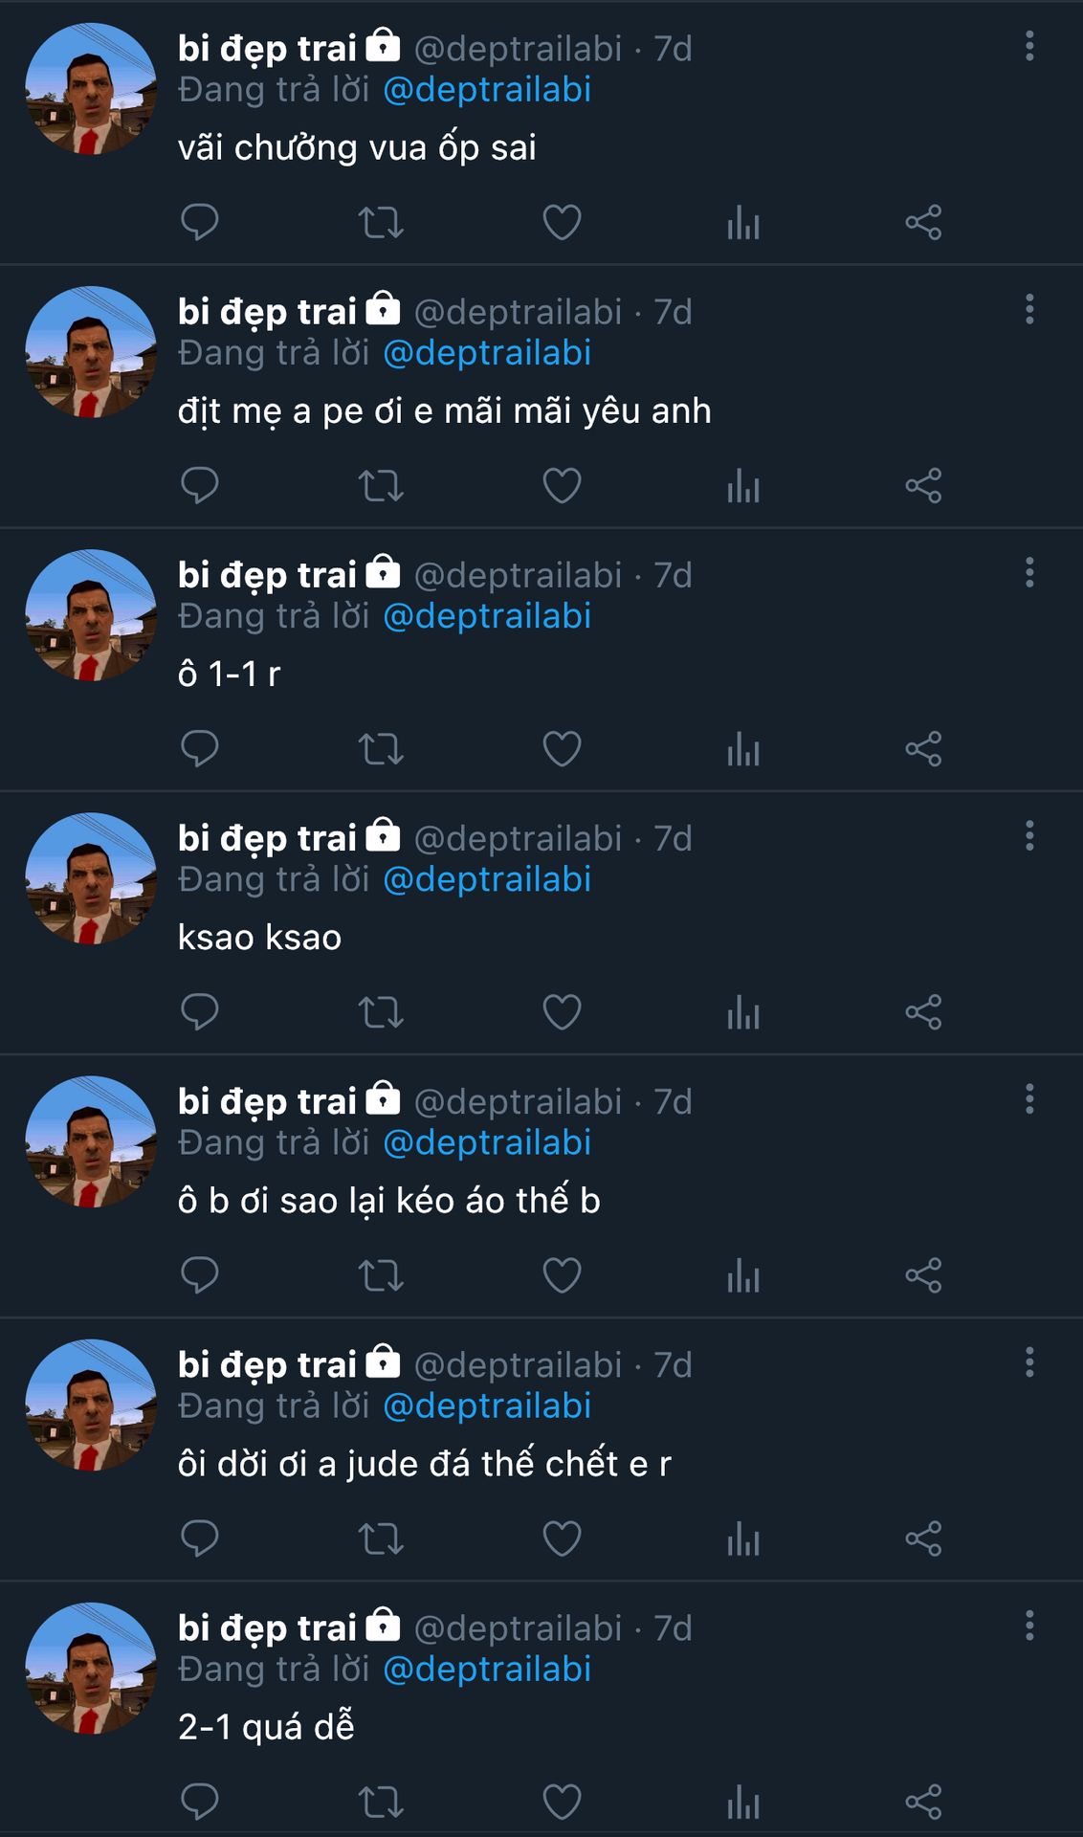
Task: Retweet the "ô 1-1 r" tweet
Action: pos(381,749)
